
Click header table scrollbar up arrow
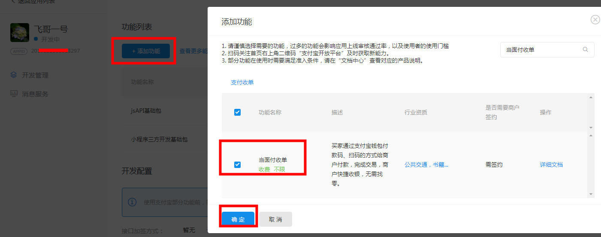tap(591, 98)
